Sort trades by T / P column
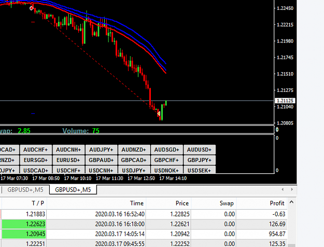The image size is (324, 247). point(24,203)
